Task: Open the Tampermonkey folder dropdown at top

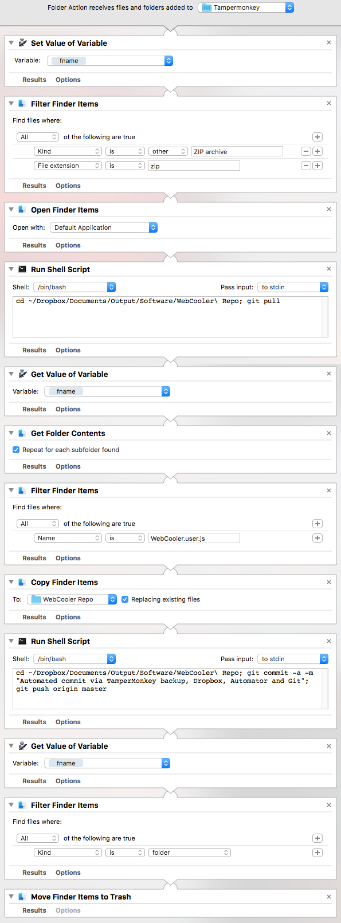Action: tap(246, 7)
